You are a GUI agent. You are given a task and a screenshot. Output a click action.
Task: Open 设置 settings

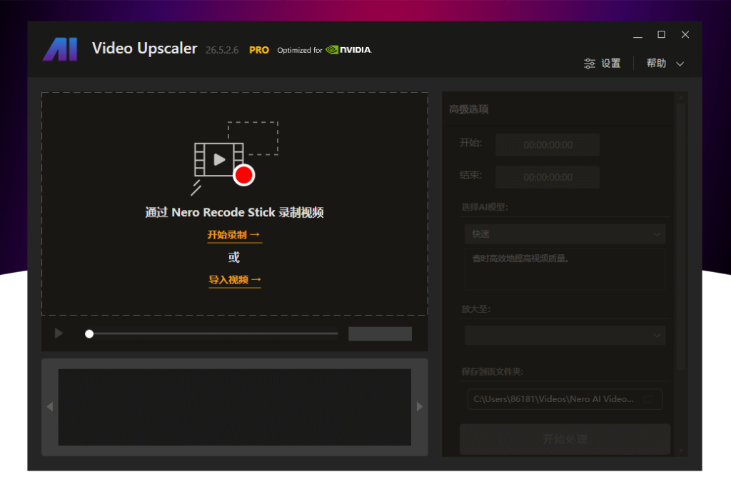click(602, 64)
